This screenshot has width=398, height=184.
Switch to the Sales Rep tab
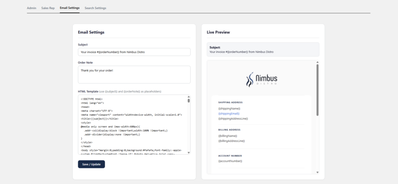(x=48, y=8)
